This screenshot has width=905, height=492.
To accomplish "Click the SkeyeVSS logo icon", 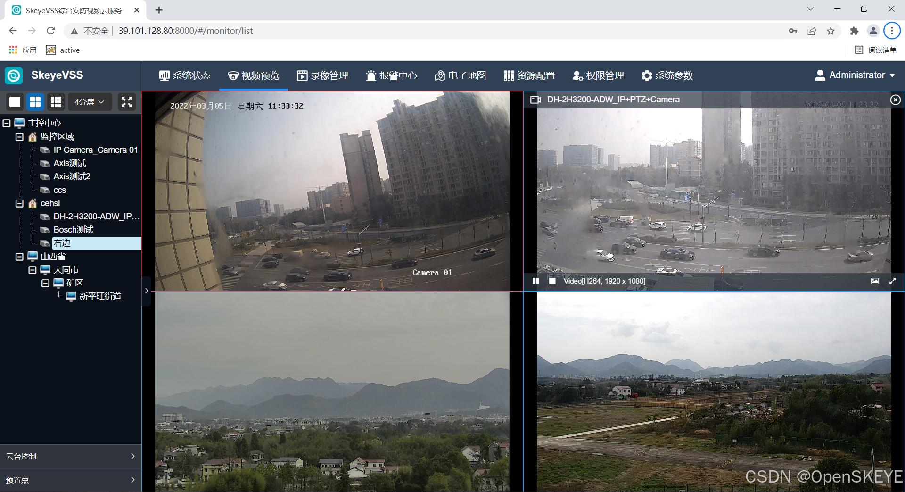I will click(x=14, y=75).
